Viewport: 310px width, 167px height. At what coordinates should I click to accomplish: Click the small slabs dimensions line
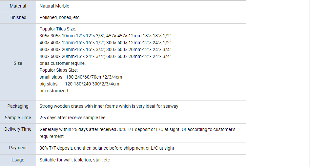81,77
